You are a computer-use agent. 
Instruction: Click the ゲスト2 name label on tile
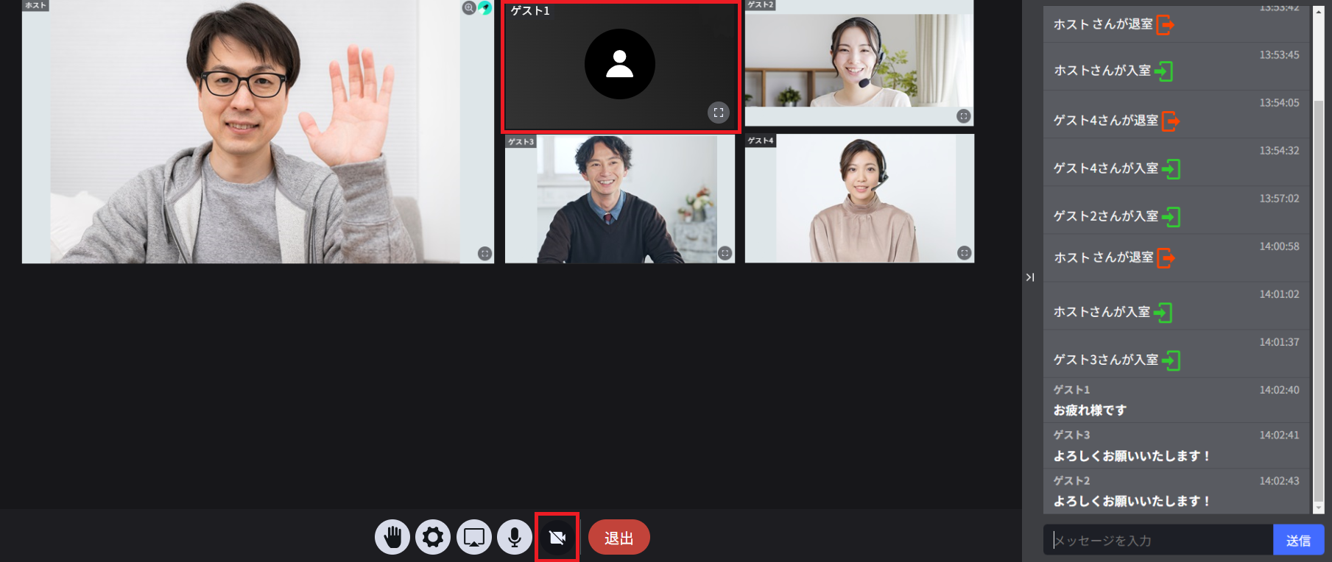761,4
